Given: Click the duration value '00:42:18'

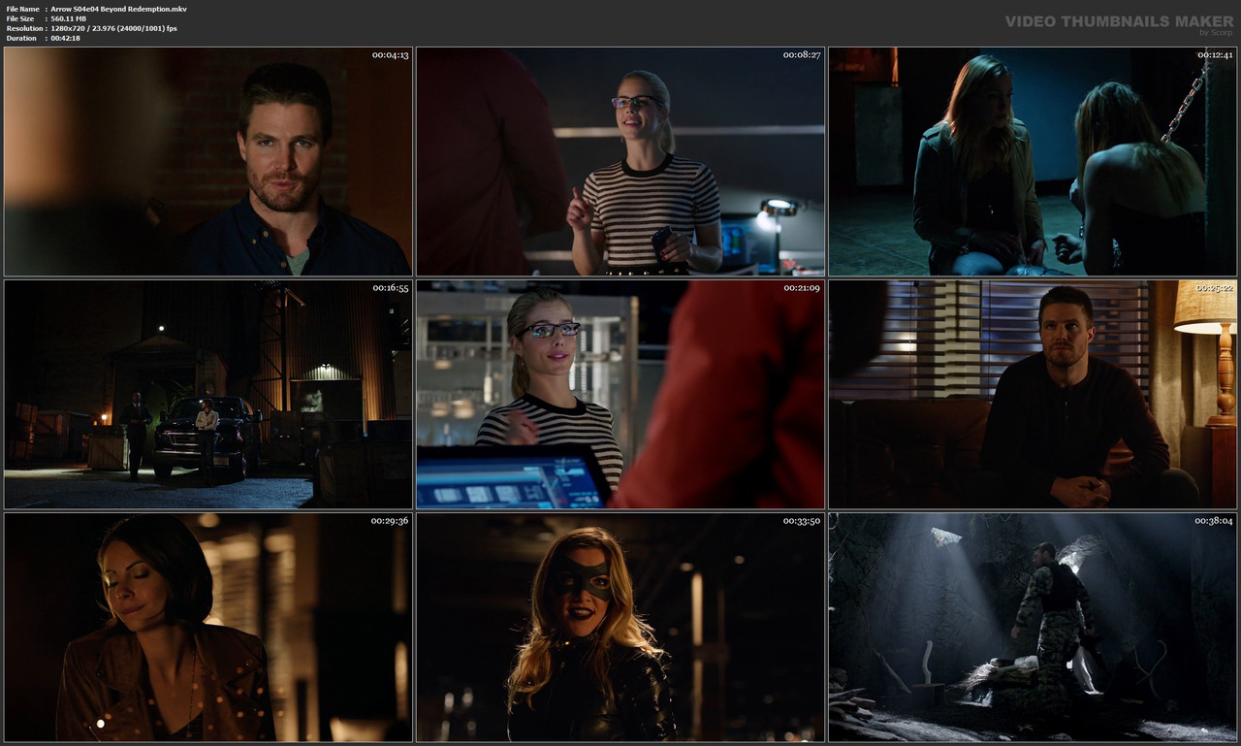Looking at the screenshot, I should click(x=66, y=38).
